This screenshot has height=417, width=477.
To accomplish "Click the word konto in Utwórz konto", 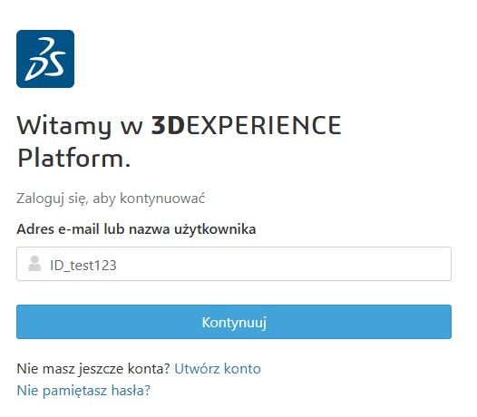I will (242, 369).
